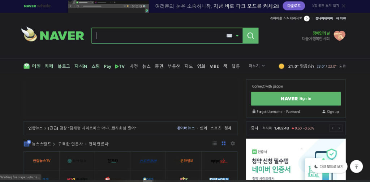Open the 연예 news link
The image size is (370, 182).
[x=203, y=128]
